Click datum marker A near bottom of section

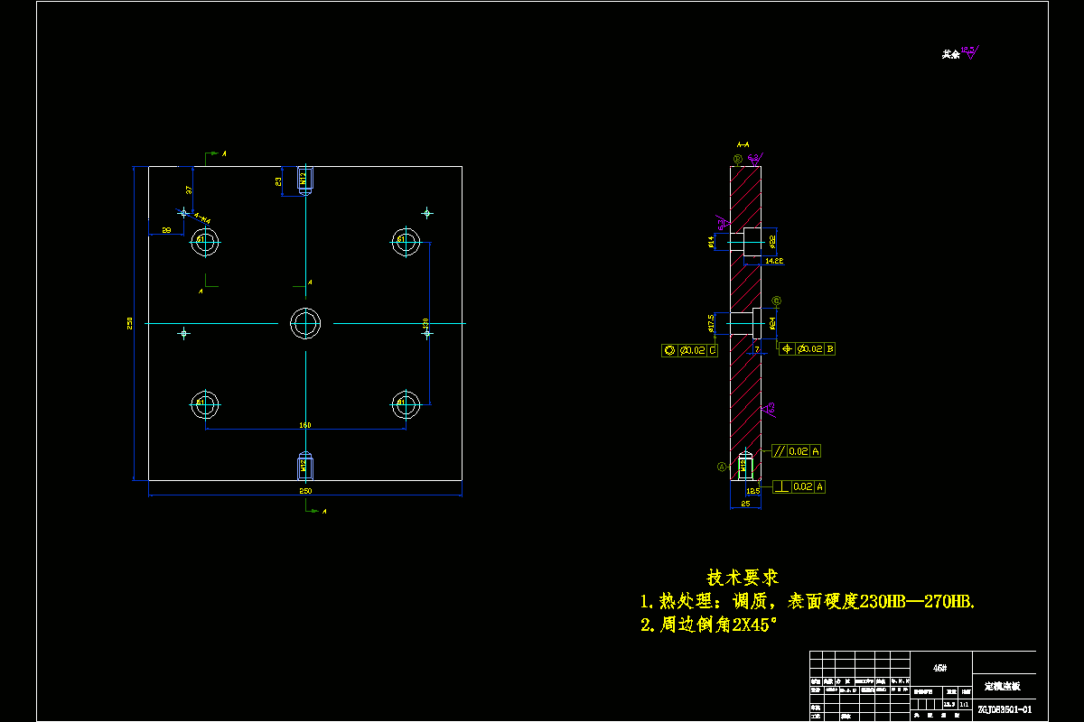tap(722, 467)
